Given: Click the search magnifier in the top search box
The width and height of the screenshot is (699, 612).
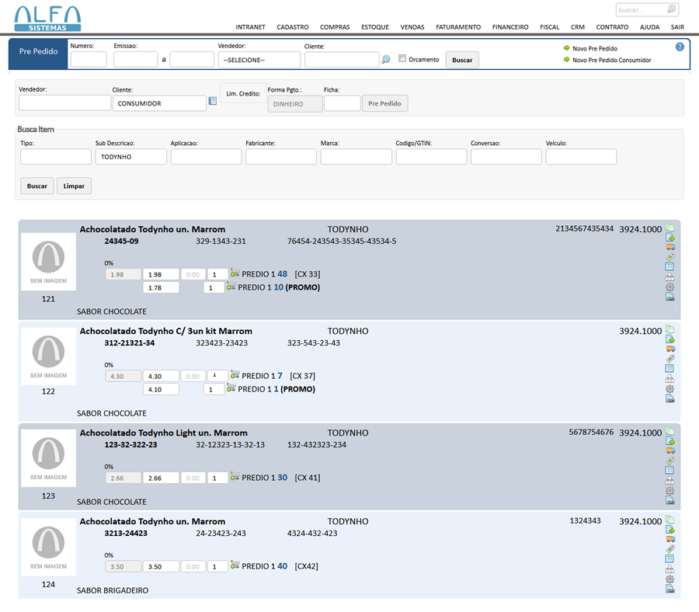Looking at the screenshot, I should click(671, 9).
